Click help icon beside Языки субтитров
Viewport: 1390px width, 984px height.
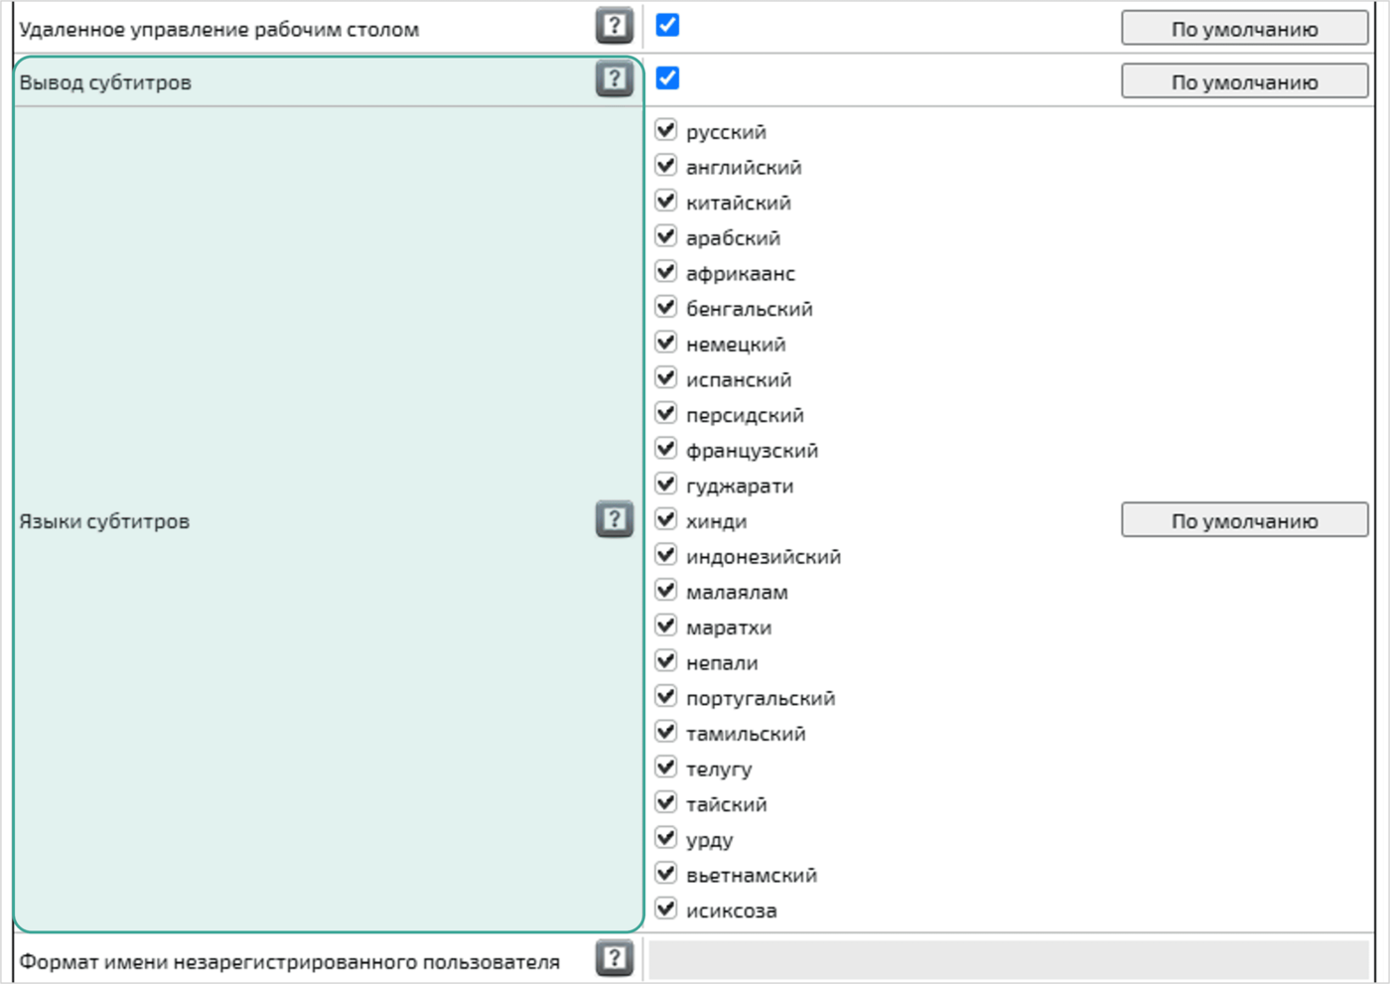(x=615, y=518)
